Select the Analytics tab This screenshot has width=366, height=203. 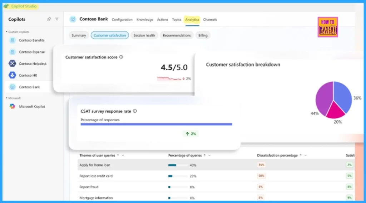192,20
